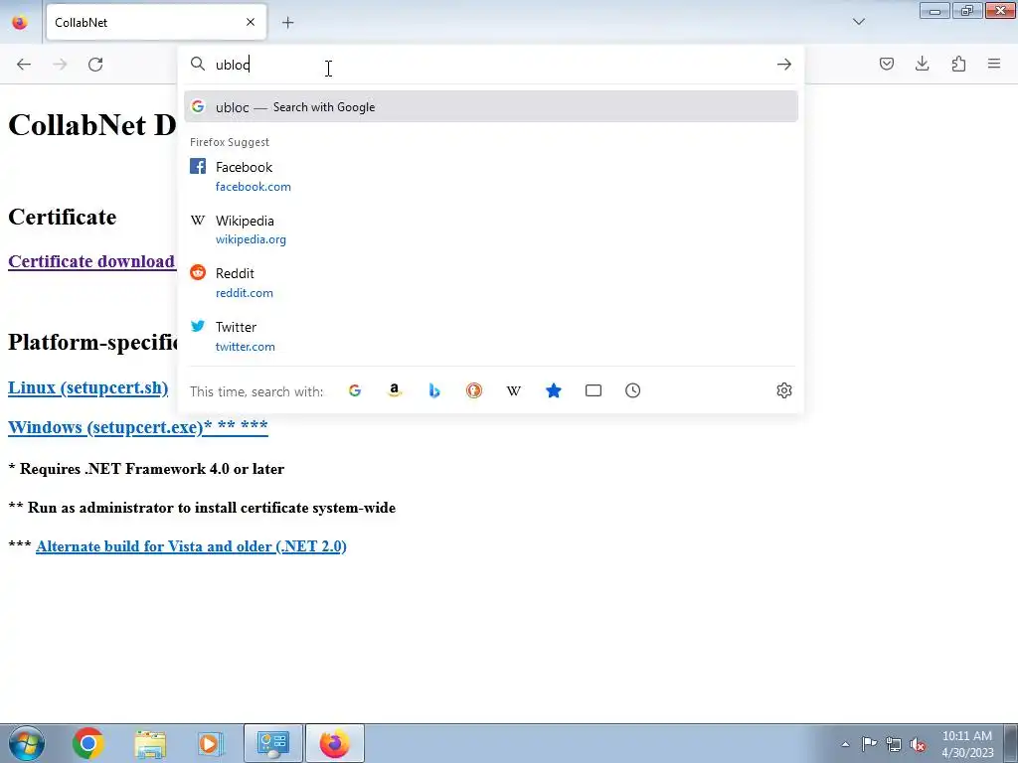
Task: Open the Windows (setupcert.exe) link
Action: point(137,427)
